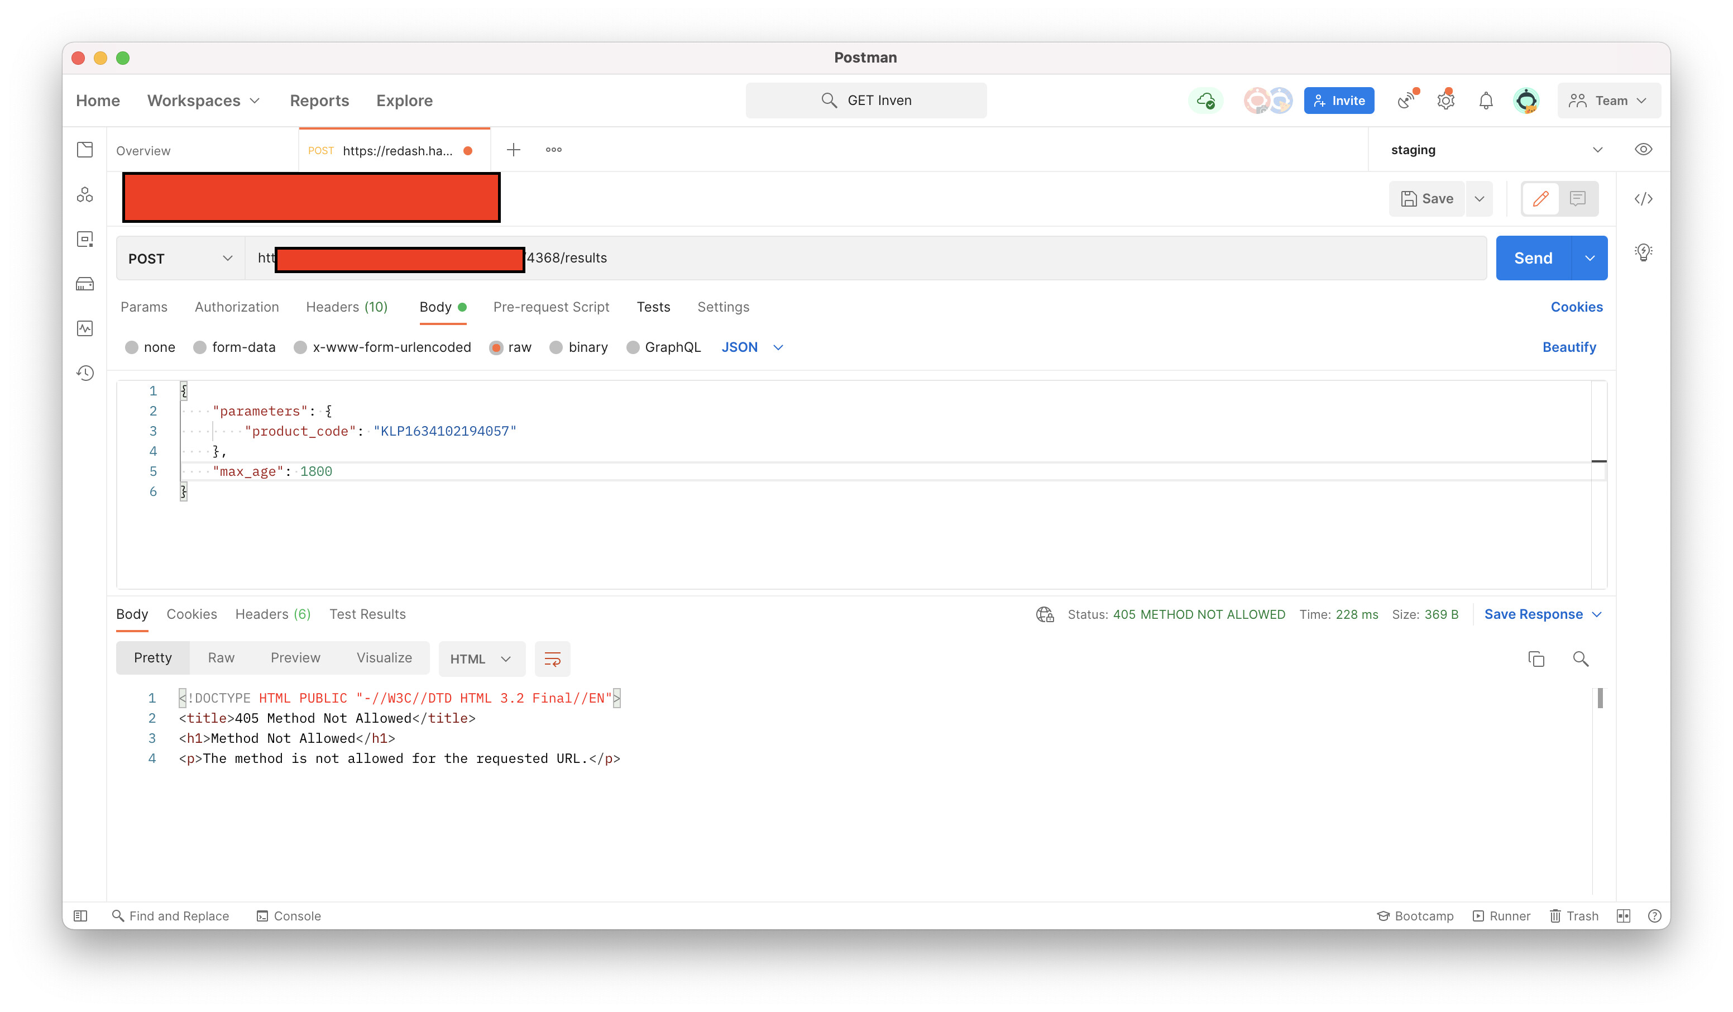The image size is (1733, 1012).
Task: Open the History sidebar icon
Action: [85, 373]
